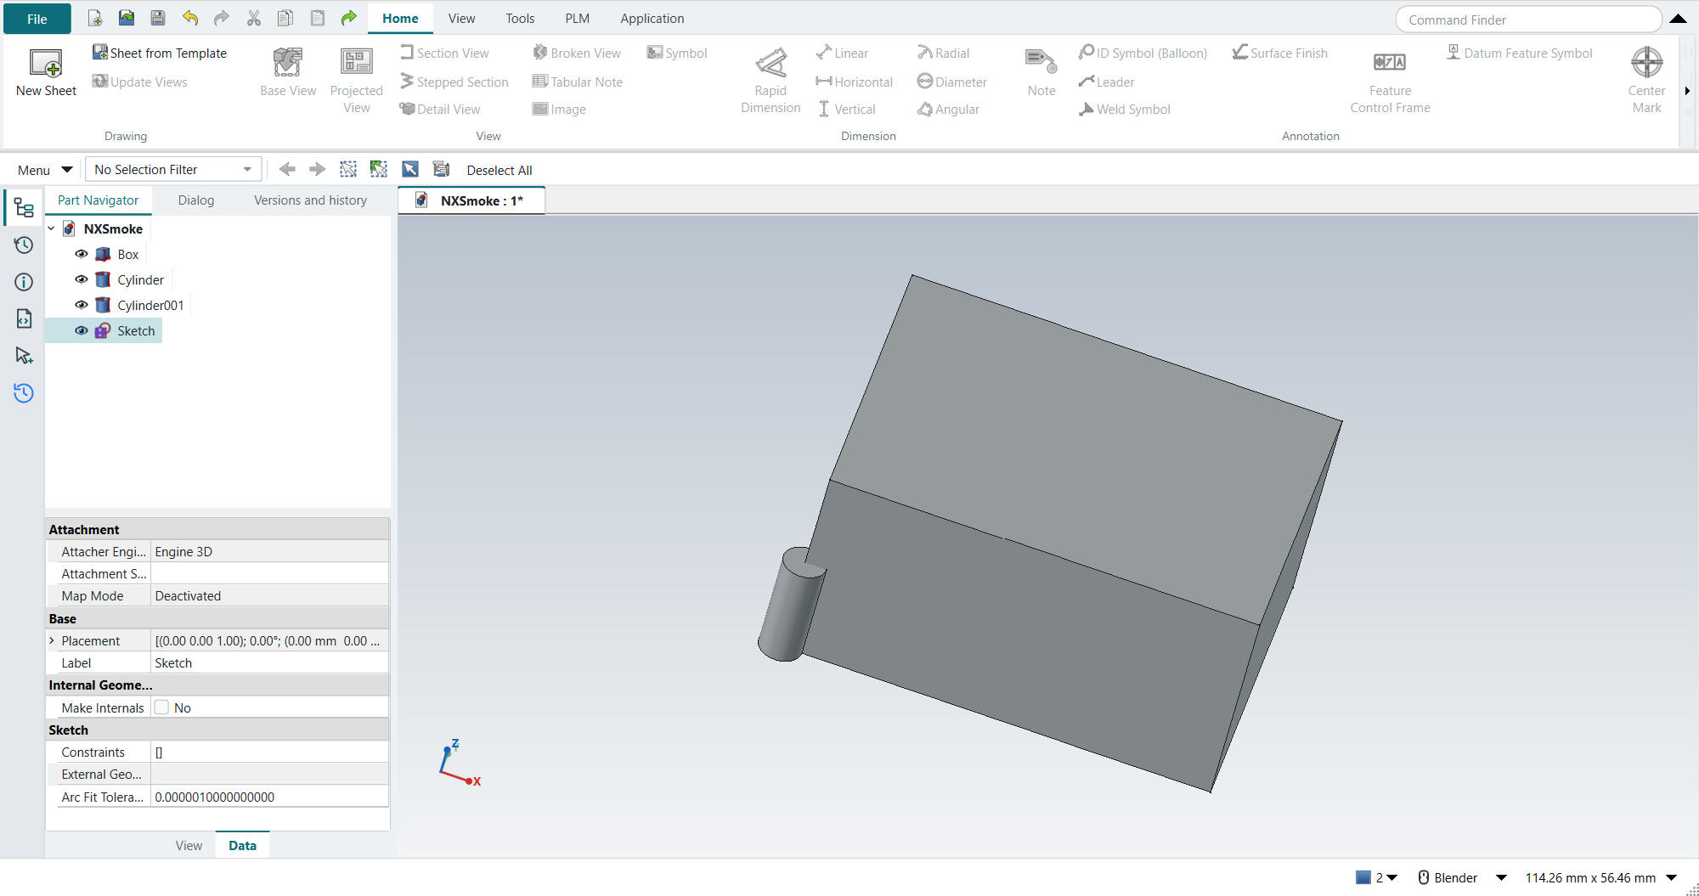Click the clipboard Paste icon
The height and width of the screenshot is (896, 1699).
[318, 18]
